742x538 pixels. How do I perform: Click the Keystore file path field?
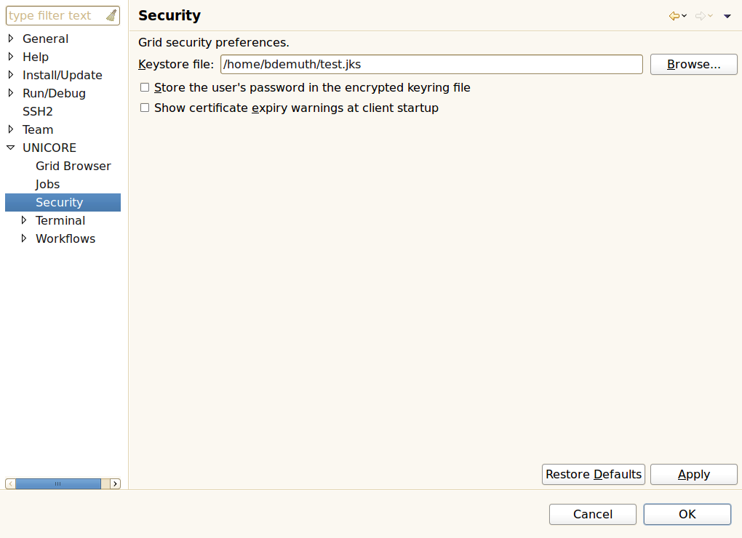click(431, 64)
